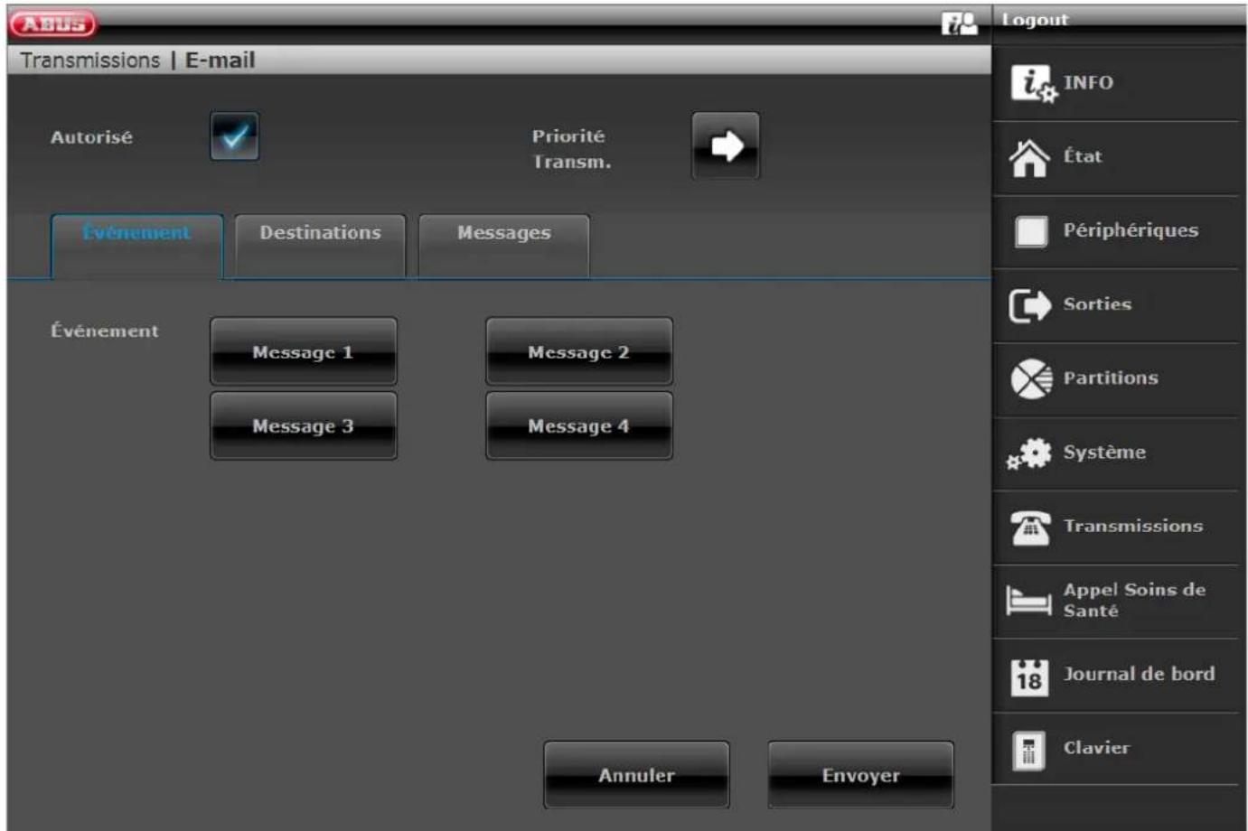Open Système via the gears icon

click(x=1030, y=453)
